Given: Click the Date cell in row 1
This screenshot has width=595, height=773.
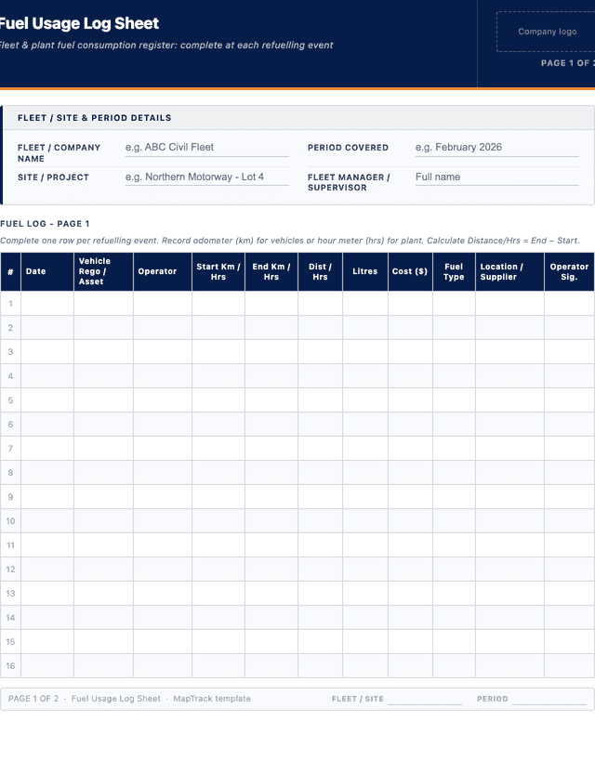Looking at the screenshot, I should (47, 304).
